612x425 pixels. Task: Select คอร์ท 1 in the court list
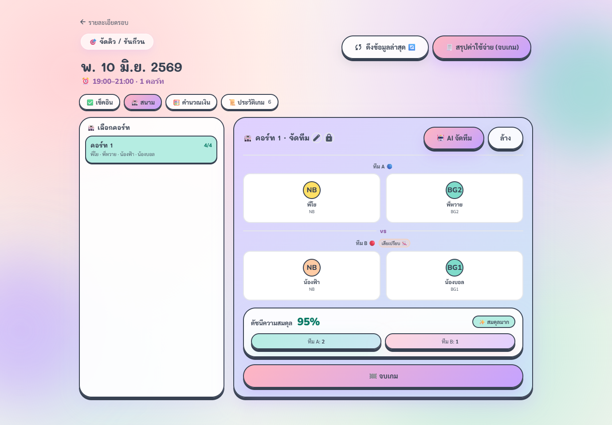coord(151,150)
